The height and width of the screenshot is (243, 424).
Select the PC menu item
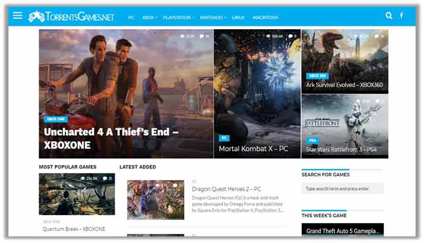point(131,18)
